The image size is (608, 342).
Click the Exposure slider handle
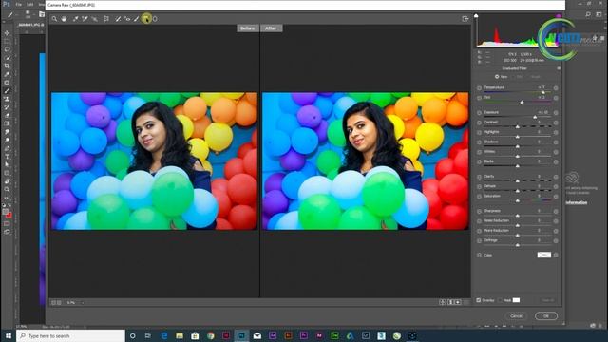click(535, 117)
